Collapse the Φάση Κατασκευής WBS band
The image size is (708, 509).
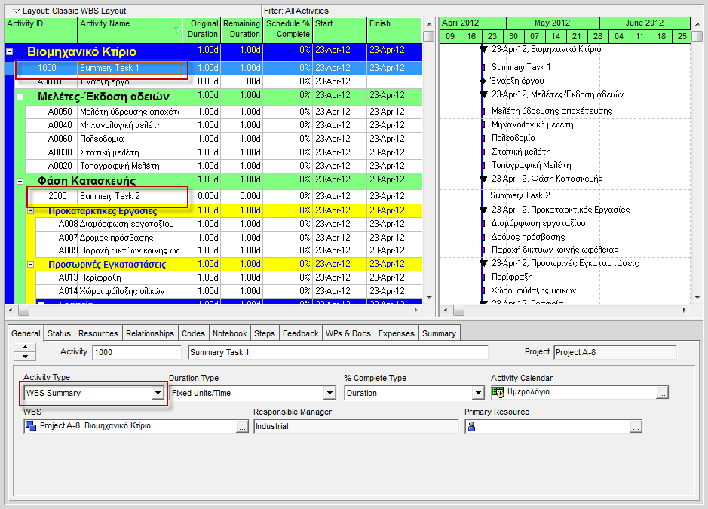(x=20, y=181)
